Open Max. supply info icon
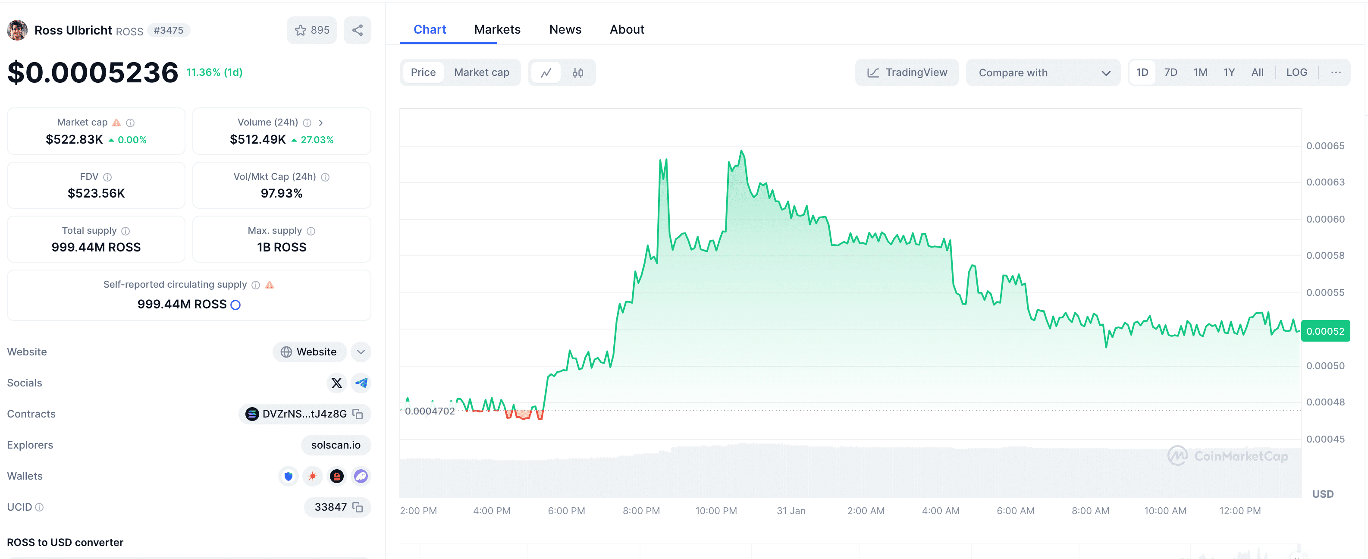 [311, 231]
